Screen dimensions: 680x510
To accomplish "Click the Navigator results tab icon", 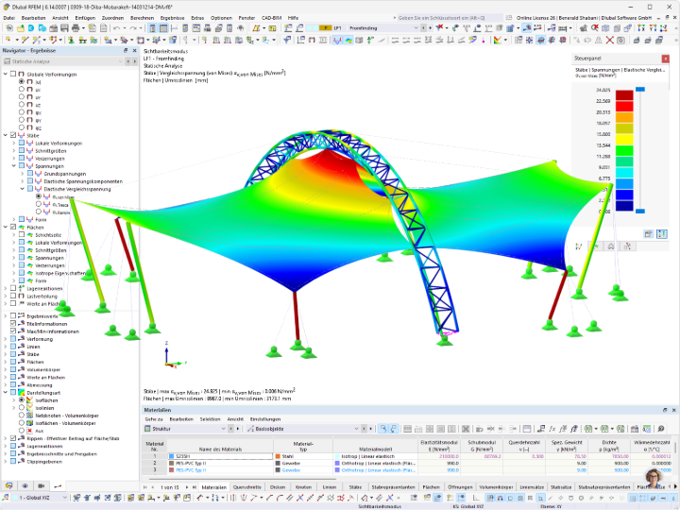I will [x=58, y=485].
